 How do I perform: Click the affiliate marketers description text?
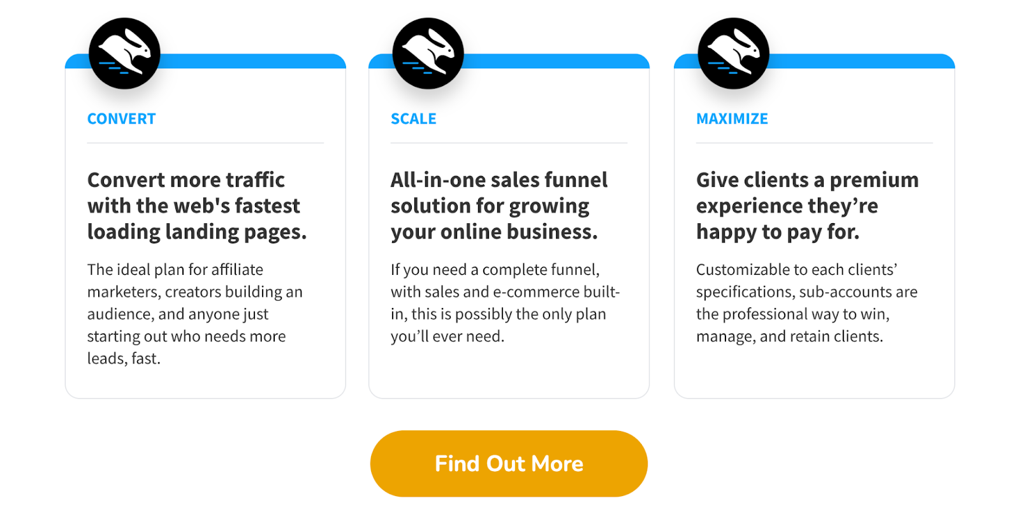click(194, 313)
